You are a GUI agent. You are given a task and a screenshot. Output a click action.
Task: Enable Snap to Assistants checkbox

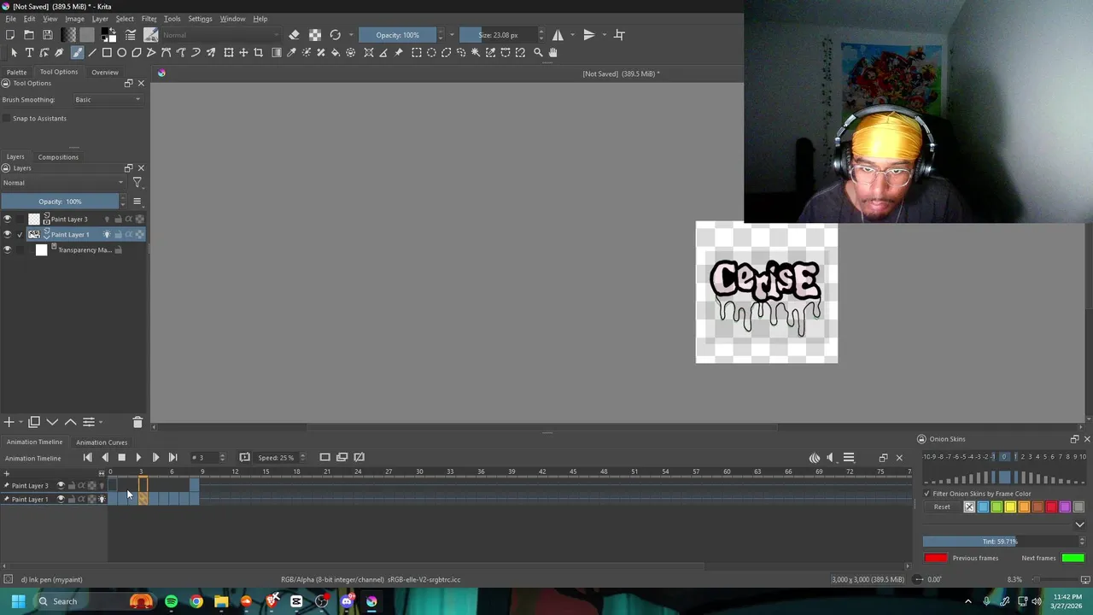coord(7,119)
